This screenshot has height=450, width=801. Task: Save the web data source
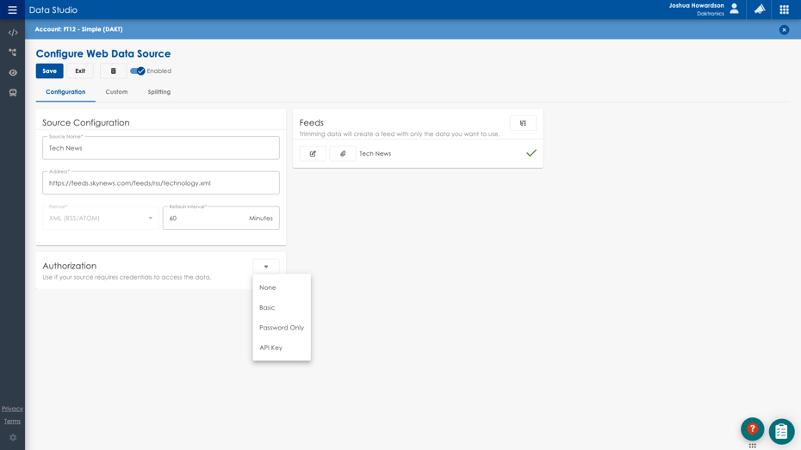tap(49, 71)
